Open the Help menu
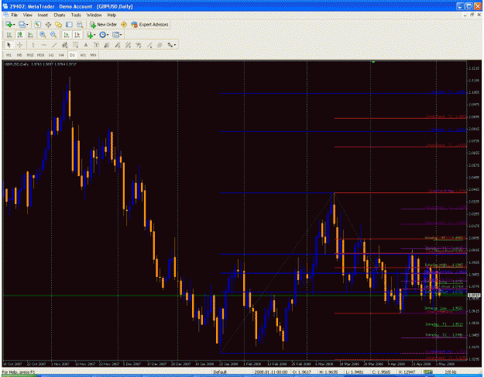Image resolution: width=484 pixels, height=377 pixels. pyautogui.click(x=112, y=15)
